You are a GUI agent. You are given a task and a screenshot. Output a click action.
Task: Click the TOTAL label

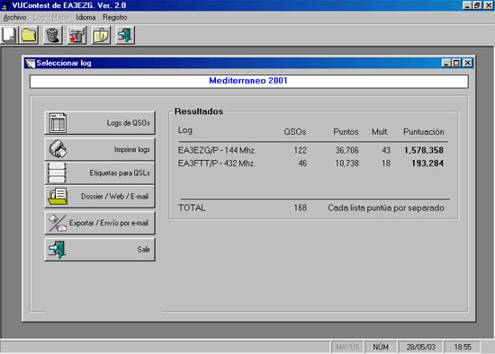[x=192, y=208]
